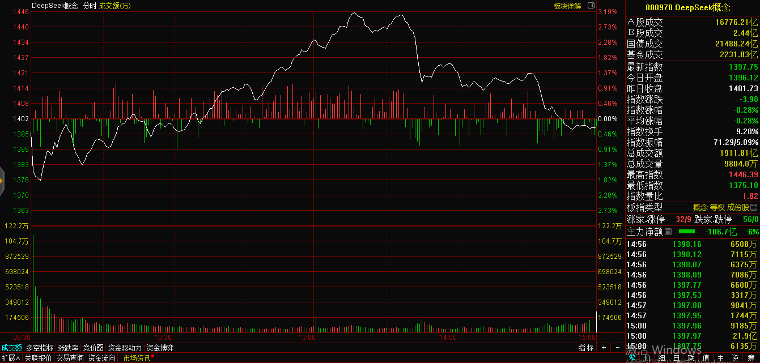Click the 最高指数 value 1446.39
The width and height of the screenshot is (760, 363).
tap(744, 174)
